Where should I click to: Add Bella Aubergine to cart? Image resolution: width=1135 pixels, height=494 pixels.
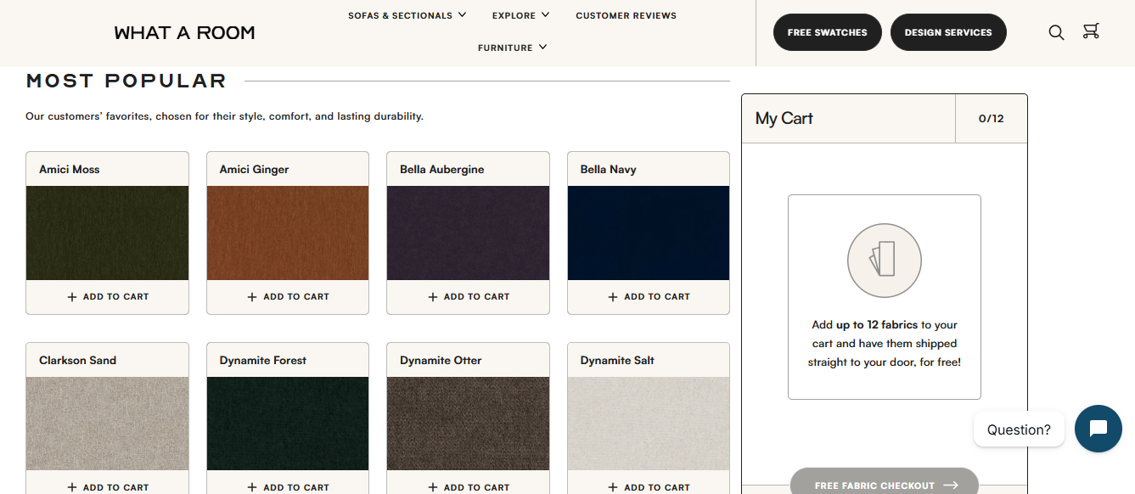[469, 297]
